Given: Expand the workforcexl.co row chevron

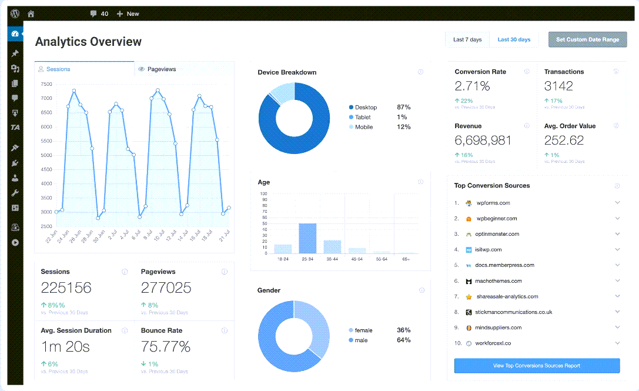Looking at the screenshot, I should pos(617,343).
